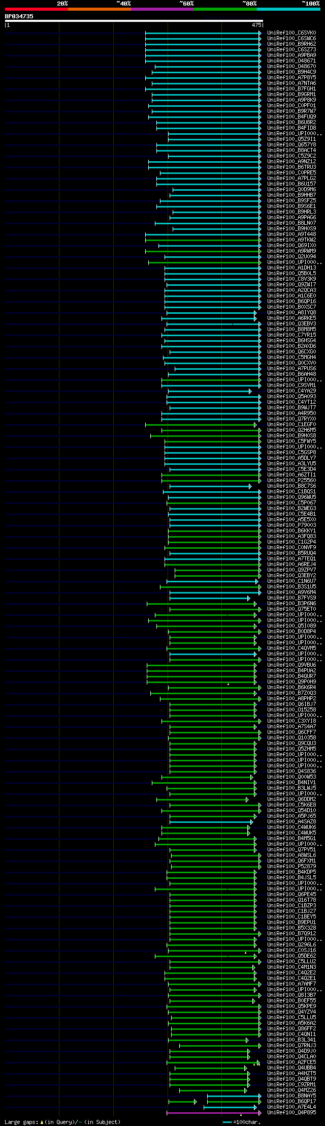Click UniRef100_A9T448 label
The image size is (325, 1126).
coord(291,234)
